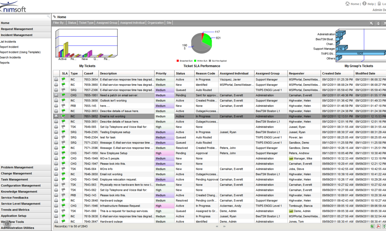Click the search key icon in filter bar

point(371,23)
